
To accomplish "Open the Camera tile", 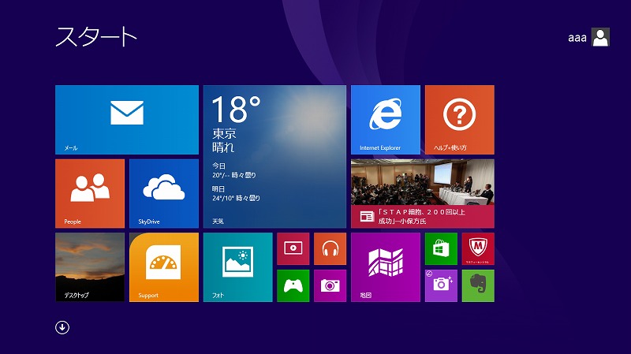I will coord(330,285).
